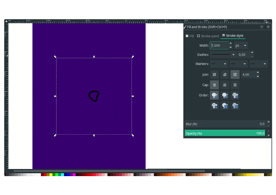Select the miter join icon
The height and width of the screenshot is (195, 276).
[x=235, y=75]
